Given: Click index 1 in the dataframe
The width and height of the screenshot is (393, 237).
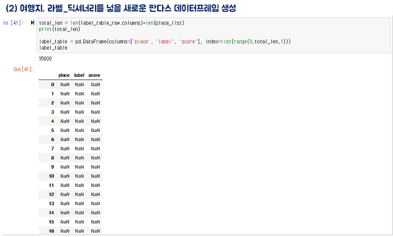Looking at the screenshot, I should pos(52,94).
